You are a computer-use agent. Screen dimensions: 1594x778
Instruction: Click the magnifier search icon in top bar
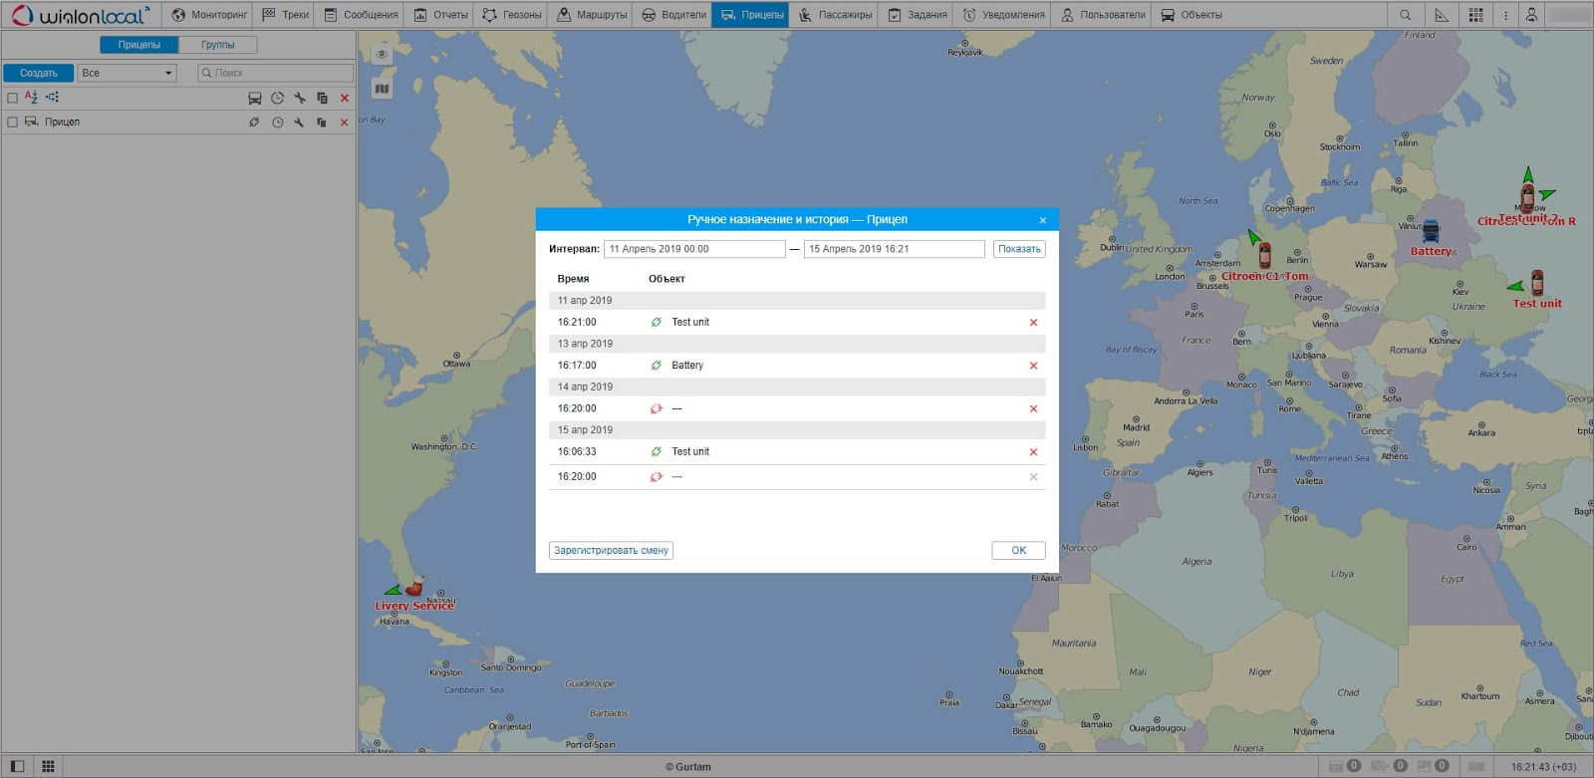1405,15
